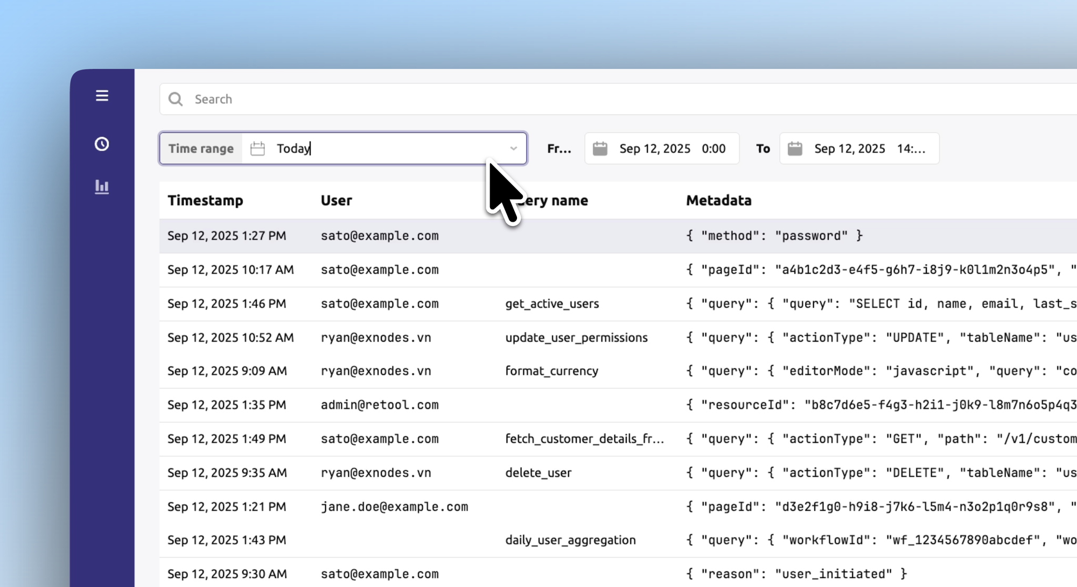
Task: Click calendar icon in From date field
Action: click(x=600, y=148)
